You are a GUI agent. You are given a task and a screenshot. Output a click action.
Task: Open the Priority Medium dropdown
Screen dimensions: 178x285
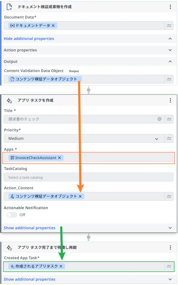pos(84,138)
